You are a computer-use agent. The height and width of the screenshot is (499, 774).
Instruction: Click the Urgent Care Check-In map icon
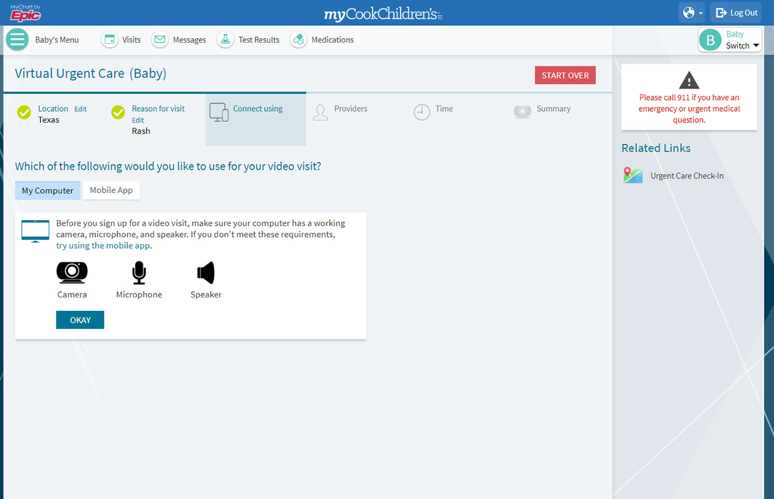pos(633,176)
